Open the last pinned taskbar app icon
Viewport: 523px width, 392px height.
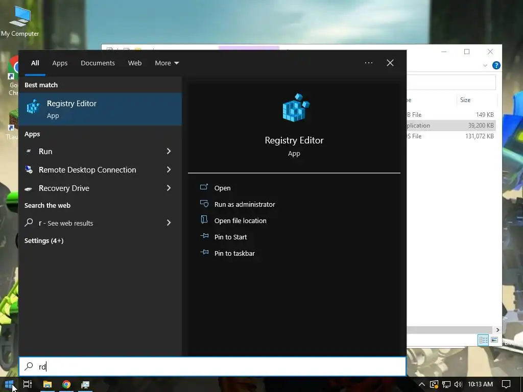85,384
